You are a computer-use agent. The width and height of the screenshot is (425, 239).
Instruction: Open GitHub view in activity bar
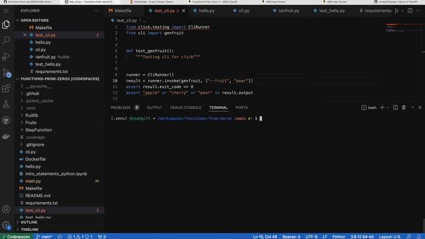click(x=6, y=120)
